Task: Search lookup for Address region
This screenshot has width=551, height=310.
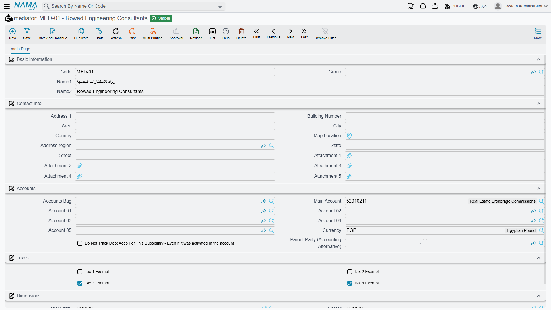Action: (x=271, y=146)
